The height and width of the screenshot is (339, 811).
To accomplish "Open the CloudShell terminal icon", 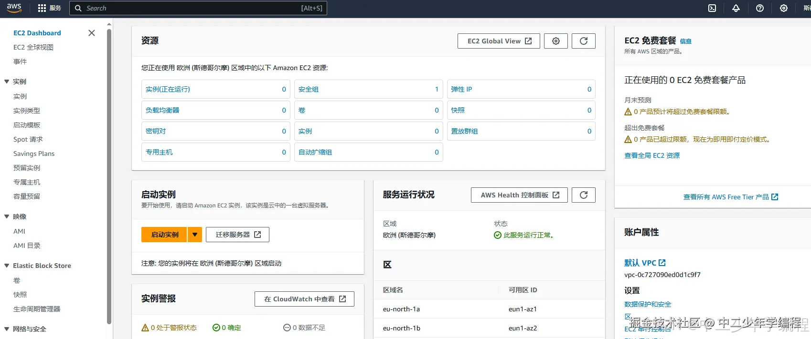I will click(712, 8).
